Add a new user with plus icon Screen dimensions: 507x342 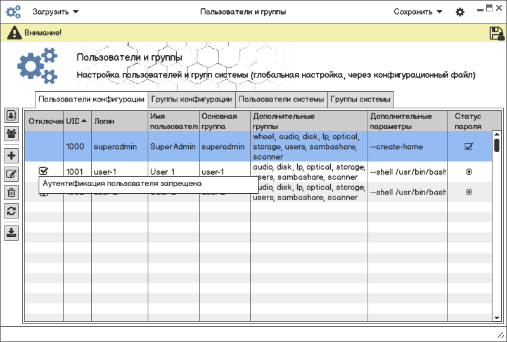(11, 156)
